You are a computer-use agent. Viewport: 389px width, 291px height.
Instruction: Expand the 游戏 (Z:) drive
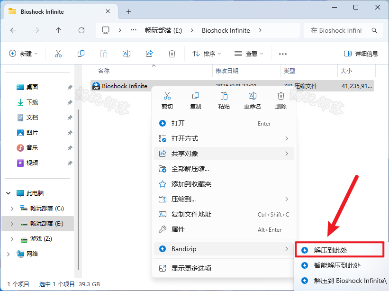[12, 239]
